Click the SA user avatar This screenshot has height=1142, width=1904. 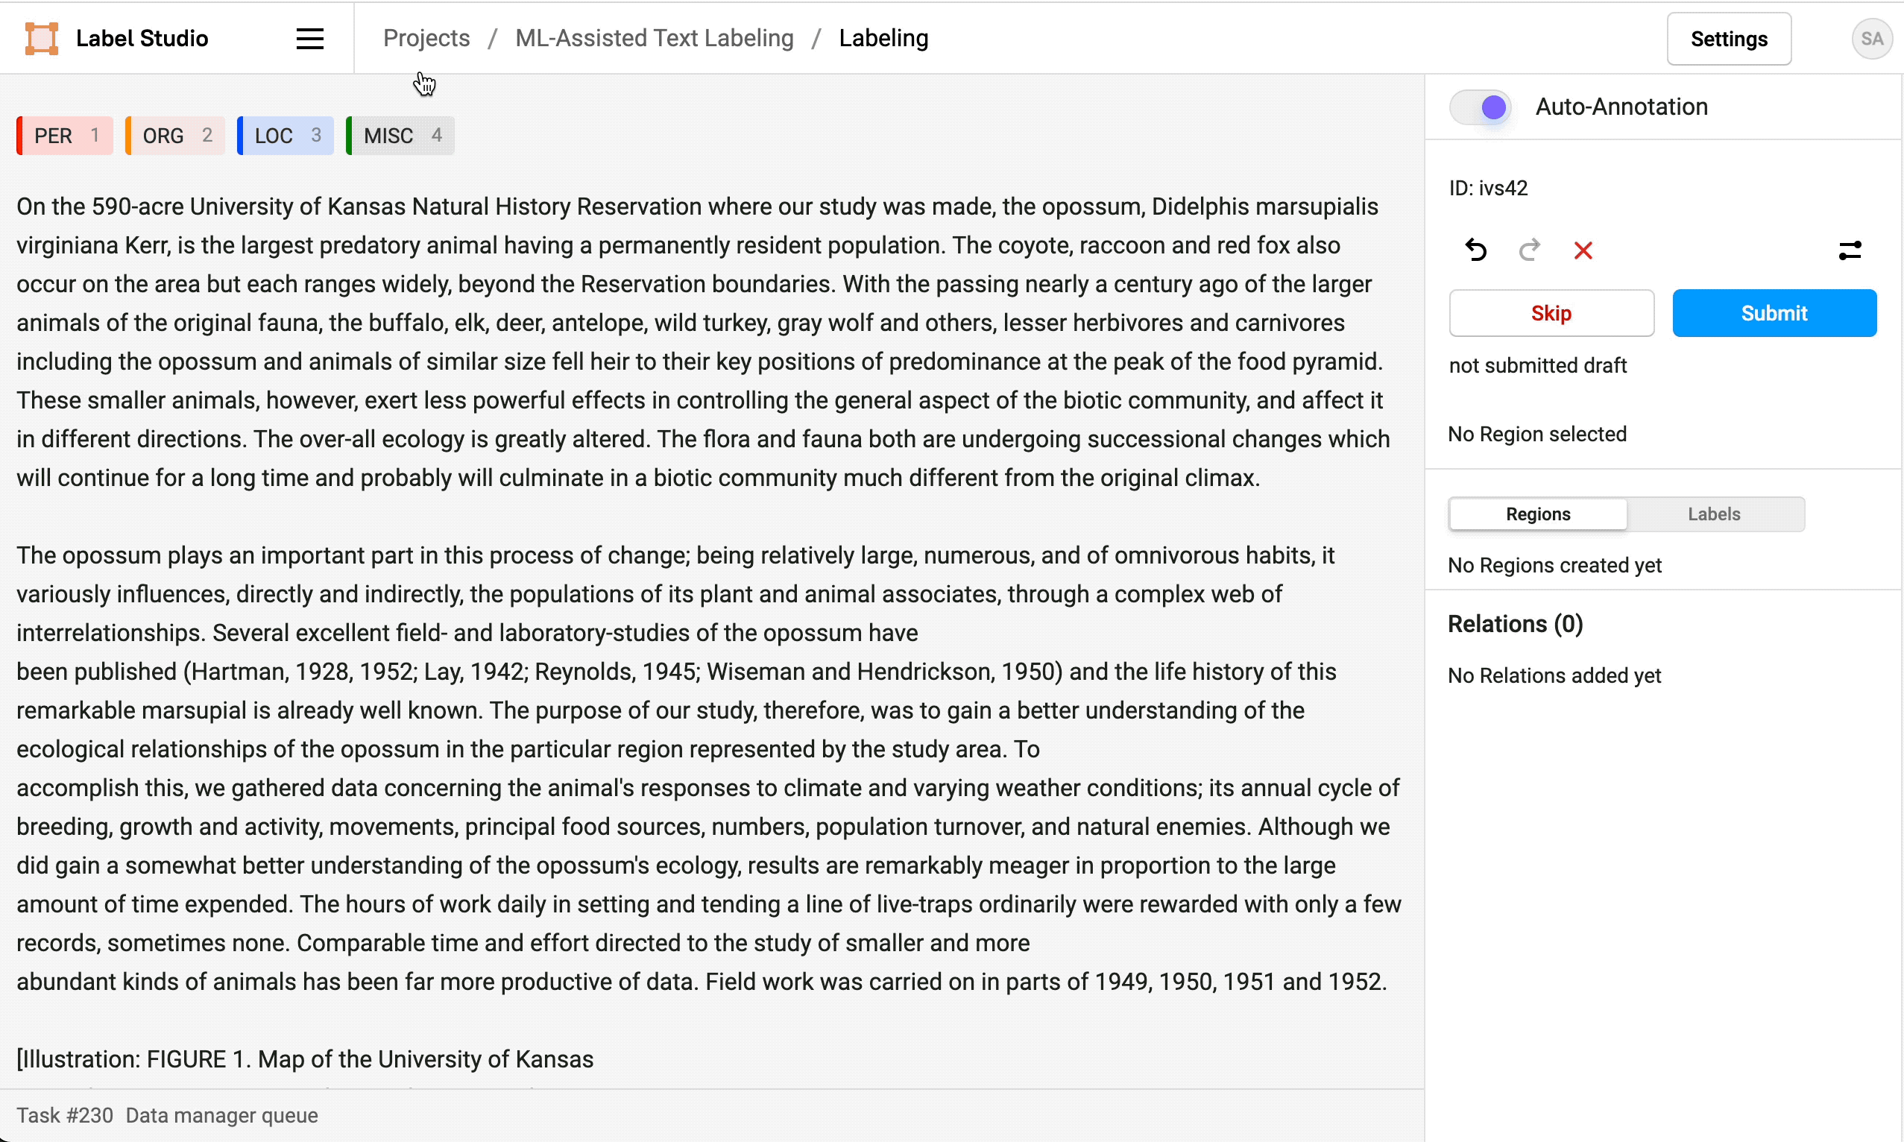click(x=1872, y=39)
